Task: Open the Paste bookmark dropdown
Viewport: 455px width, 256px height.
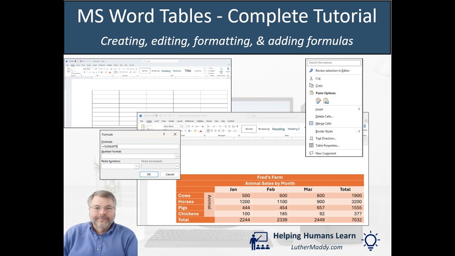Action: (x=177, y=166)
